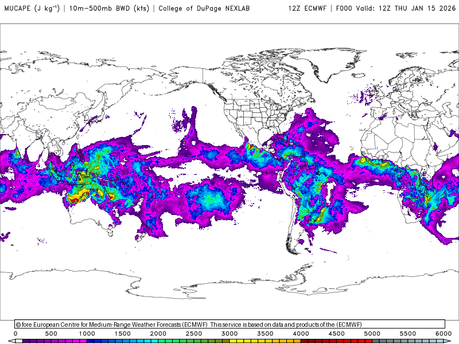The width and height of the screenshot is (459, 344).
Task: Select the bright red colorbar segment before 5000
Action: [369, 341]
